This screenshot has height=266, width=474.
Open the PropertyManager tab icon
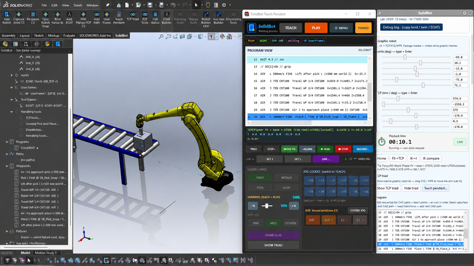click(16, 44)
